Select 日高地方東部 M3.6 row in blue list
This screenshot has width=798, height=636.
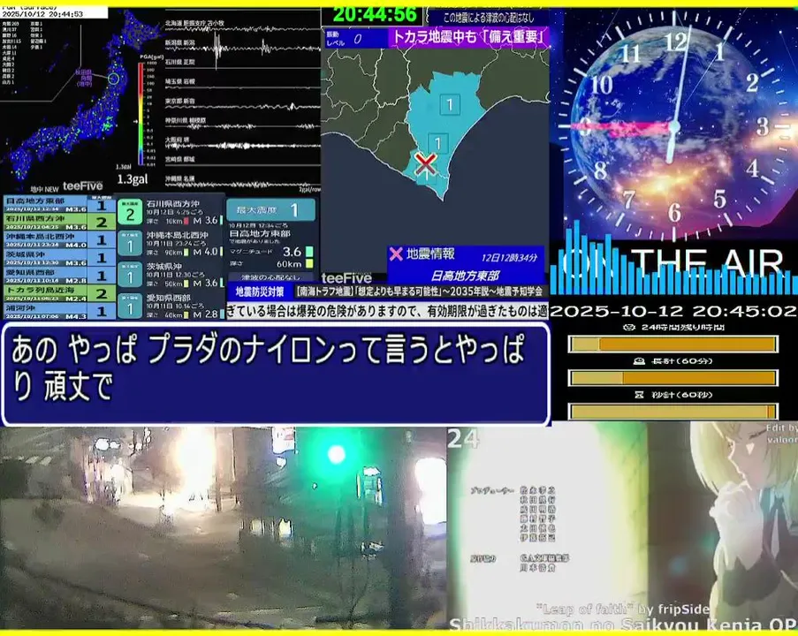[x=59, y=204]
